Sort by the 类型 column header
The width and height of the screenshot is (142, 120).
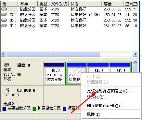point(44,4)
